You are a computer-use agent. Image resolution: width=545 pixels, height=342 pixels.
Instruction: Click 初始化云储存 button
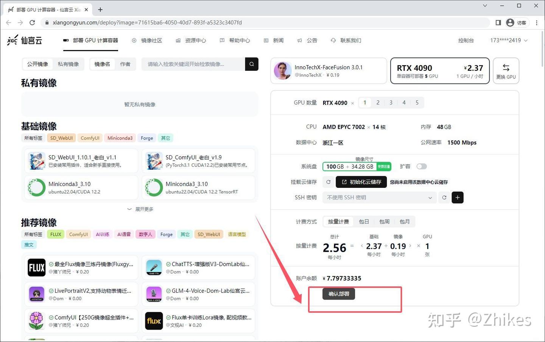361,182
